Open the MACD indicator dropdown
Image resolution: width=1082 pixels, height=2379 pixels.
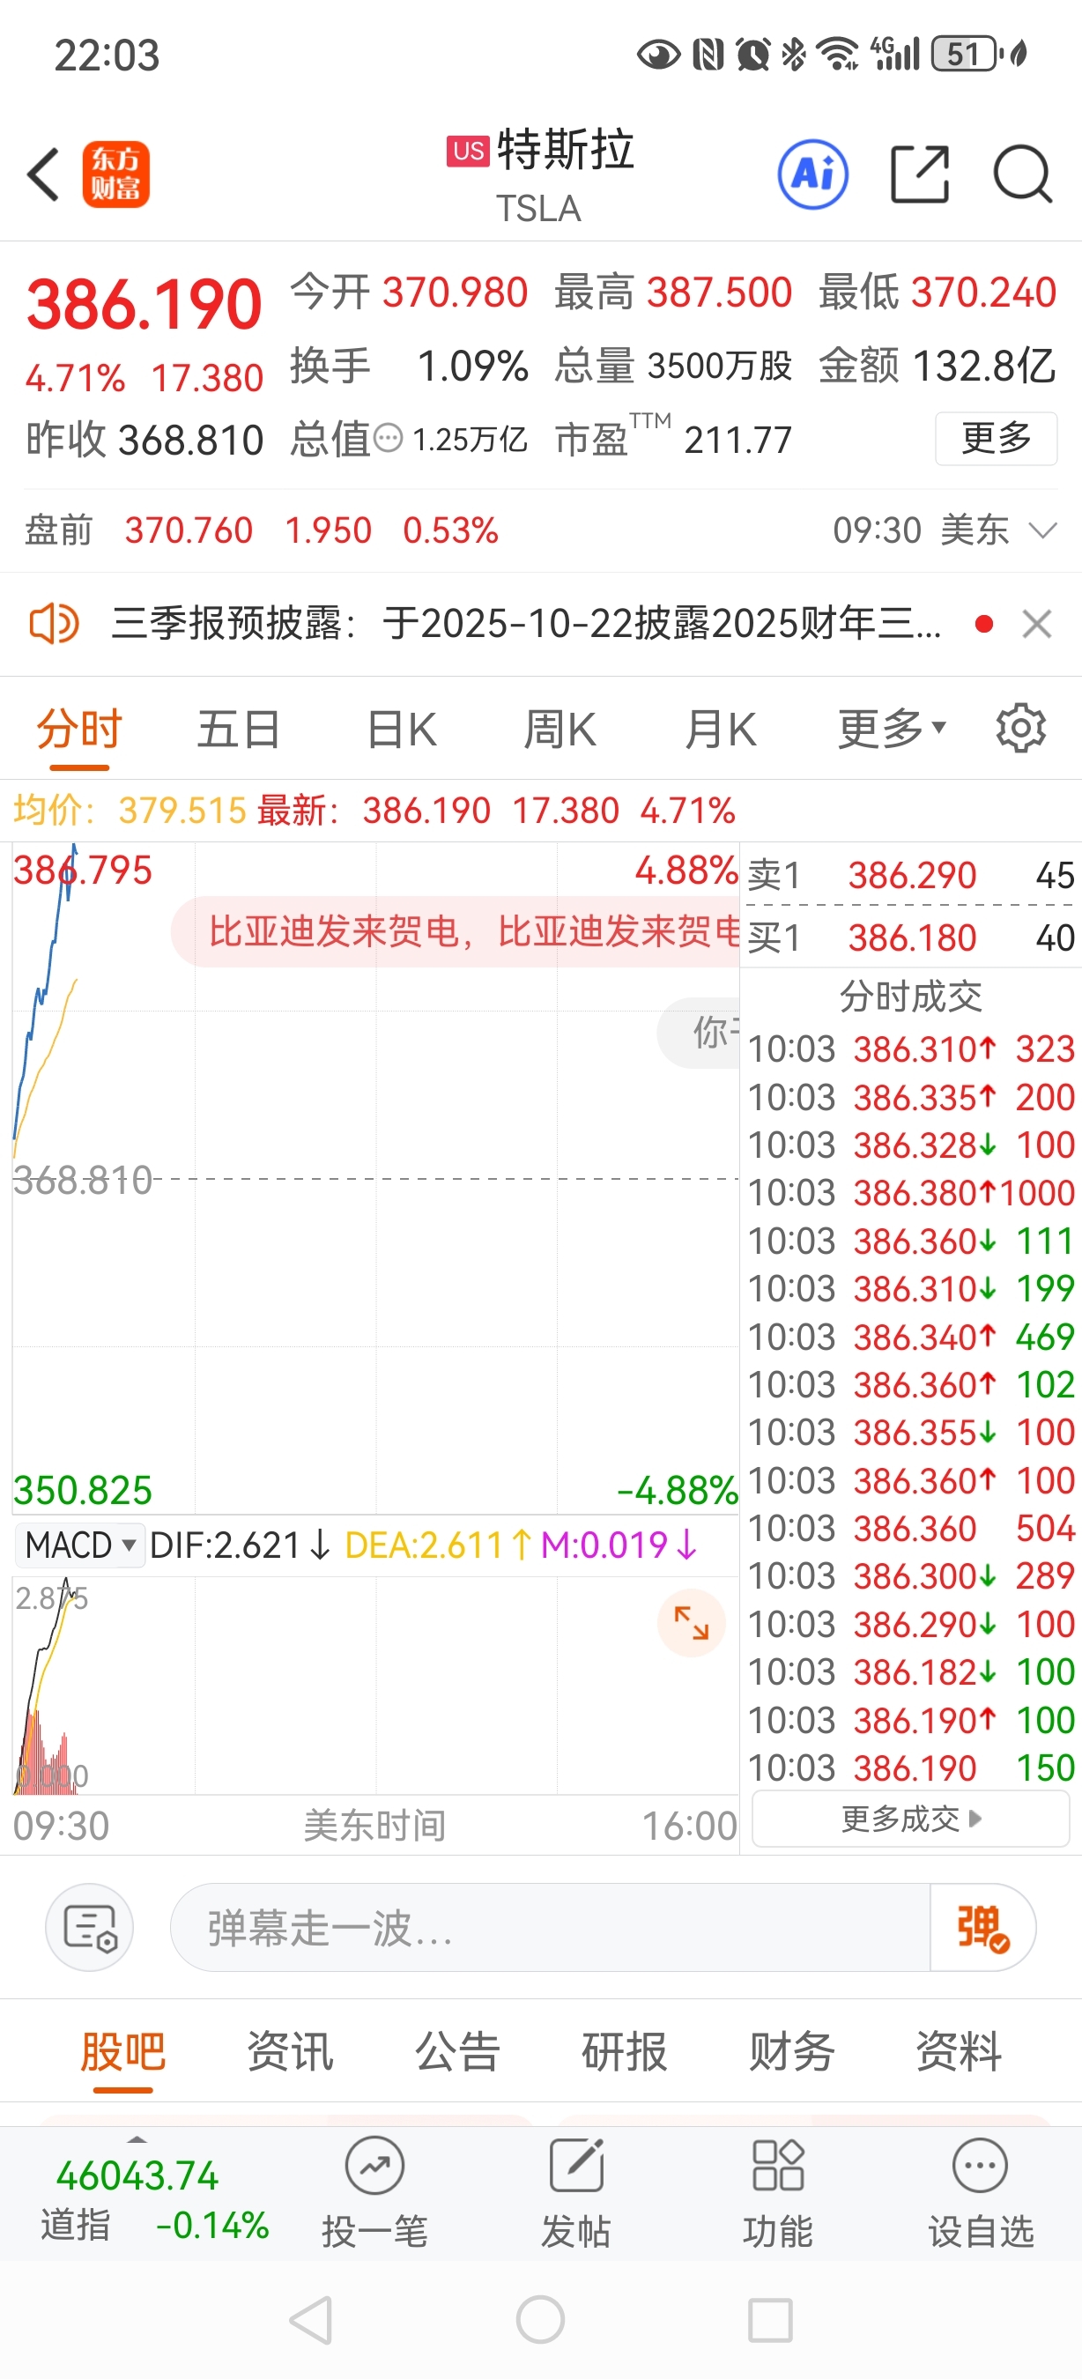coord(80,1544)
